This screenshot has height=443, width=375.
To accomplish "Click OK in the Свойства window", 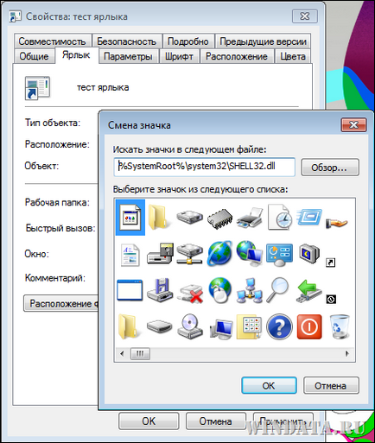I will click(x=149, y=421).
